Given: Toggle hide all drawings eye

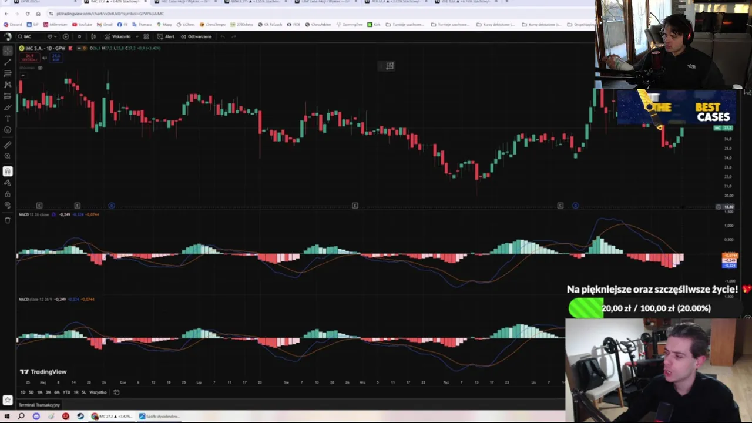Looking at the screenshot, I should 8,205.
